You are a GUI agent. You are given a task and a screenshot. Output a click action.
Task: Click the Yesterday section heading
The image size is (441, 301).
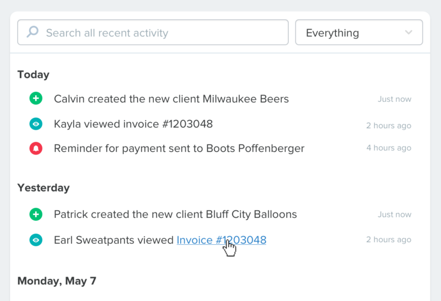click(x=44, y=188)
